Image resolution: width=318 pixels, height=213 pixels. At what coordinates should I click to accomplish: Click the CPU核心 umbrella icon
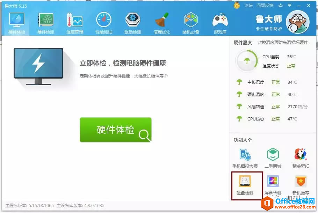[239, 119]
